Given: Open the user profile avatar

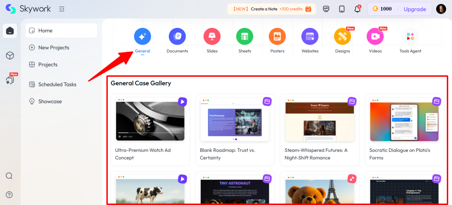Looking at the screenshot, I should (441, 9).
